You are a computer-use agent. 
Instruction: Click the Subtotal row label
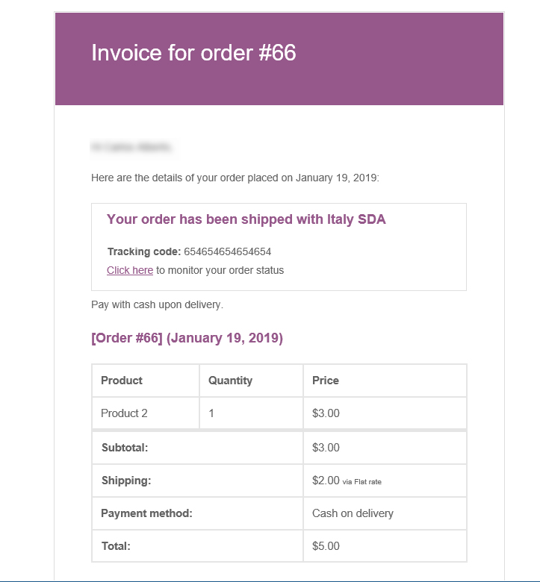pyautogui.click(x=125, y=448)
